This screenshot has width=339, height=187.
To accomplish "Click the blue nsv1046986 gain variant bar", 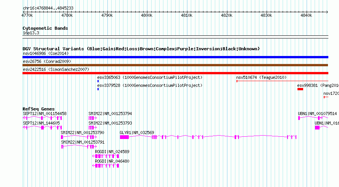I will (x=175, y=57).
